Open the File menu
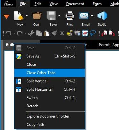The width and height of the screenshot is (119, 130). 23,4
